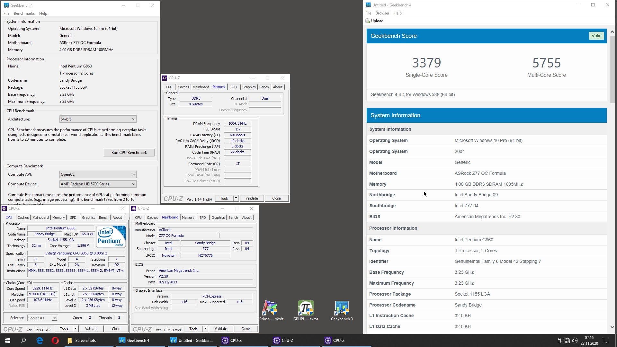Click Identifier GenuineIntel Family 6 row
This screenshot has width=617, height=347.
click(487, 261)
